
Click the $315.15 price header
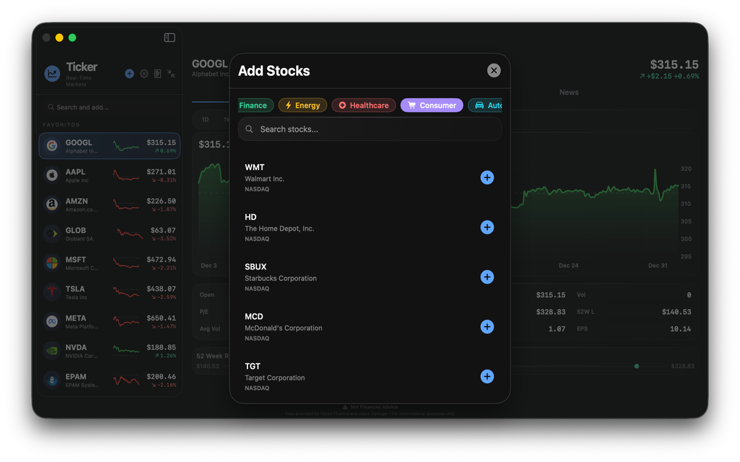[674, 65]
